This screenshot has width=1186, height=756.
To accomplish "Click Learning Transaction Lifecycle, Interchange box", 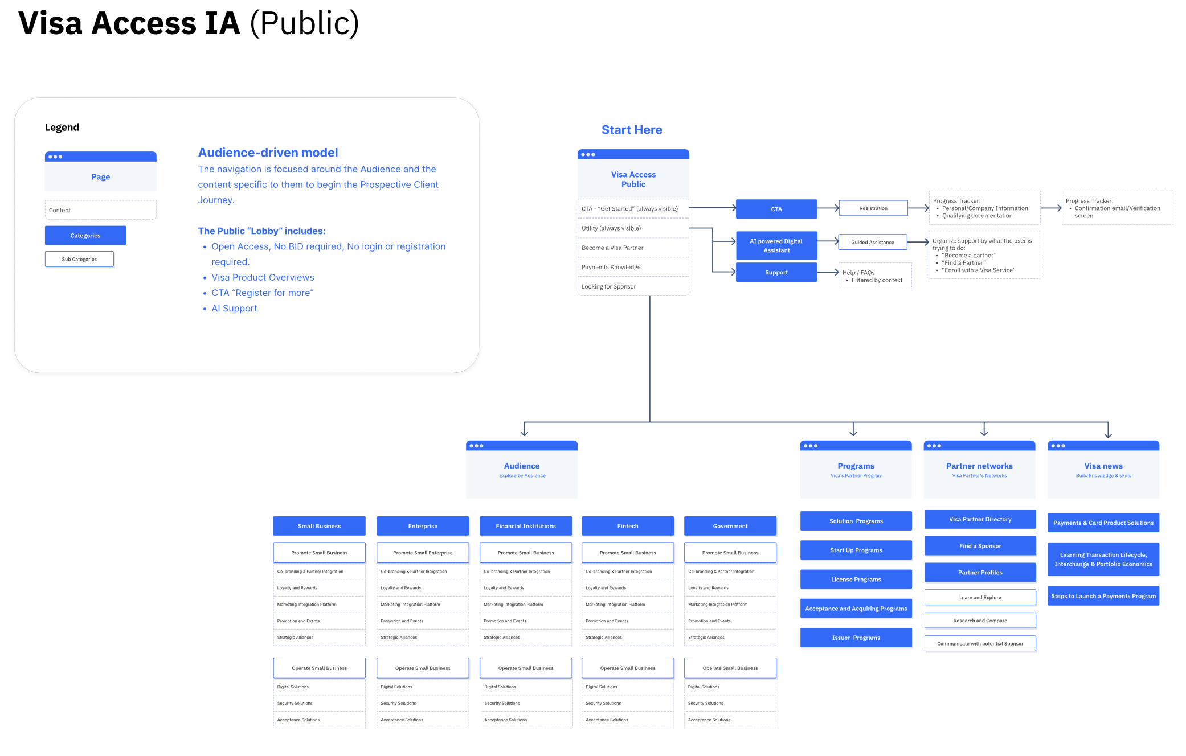I will click(x=1103, y=560).
